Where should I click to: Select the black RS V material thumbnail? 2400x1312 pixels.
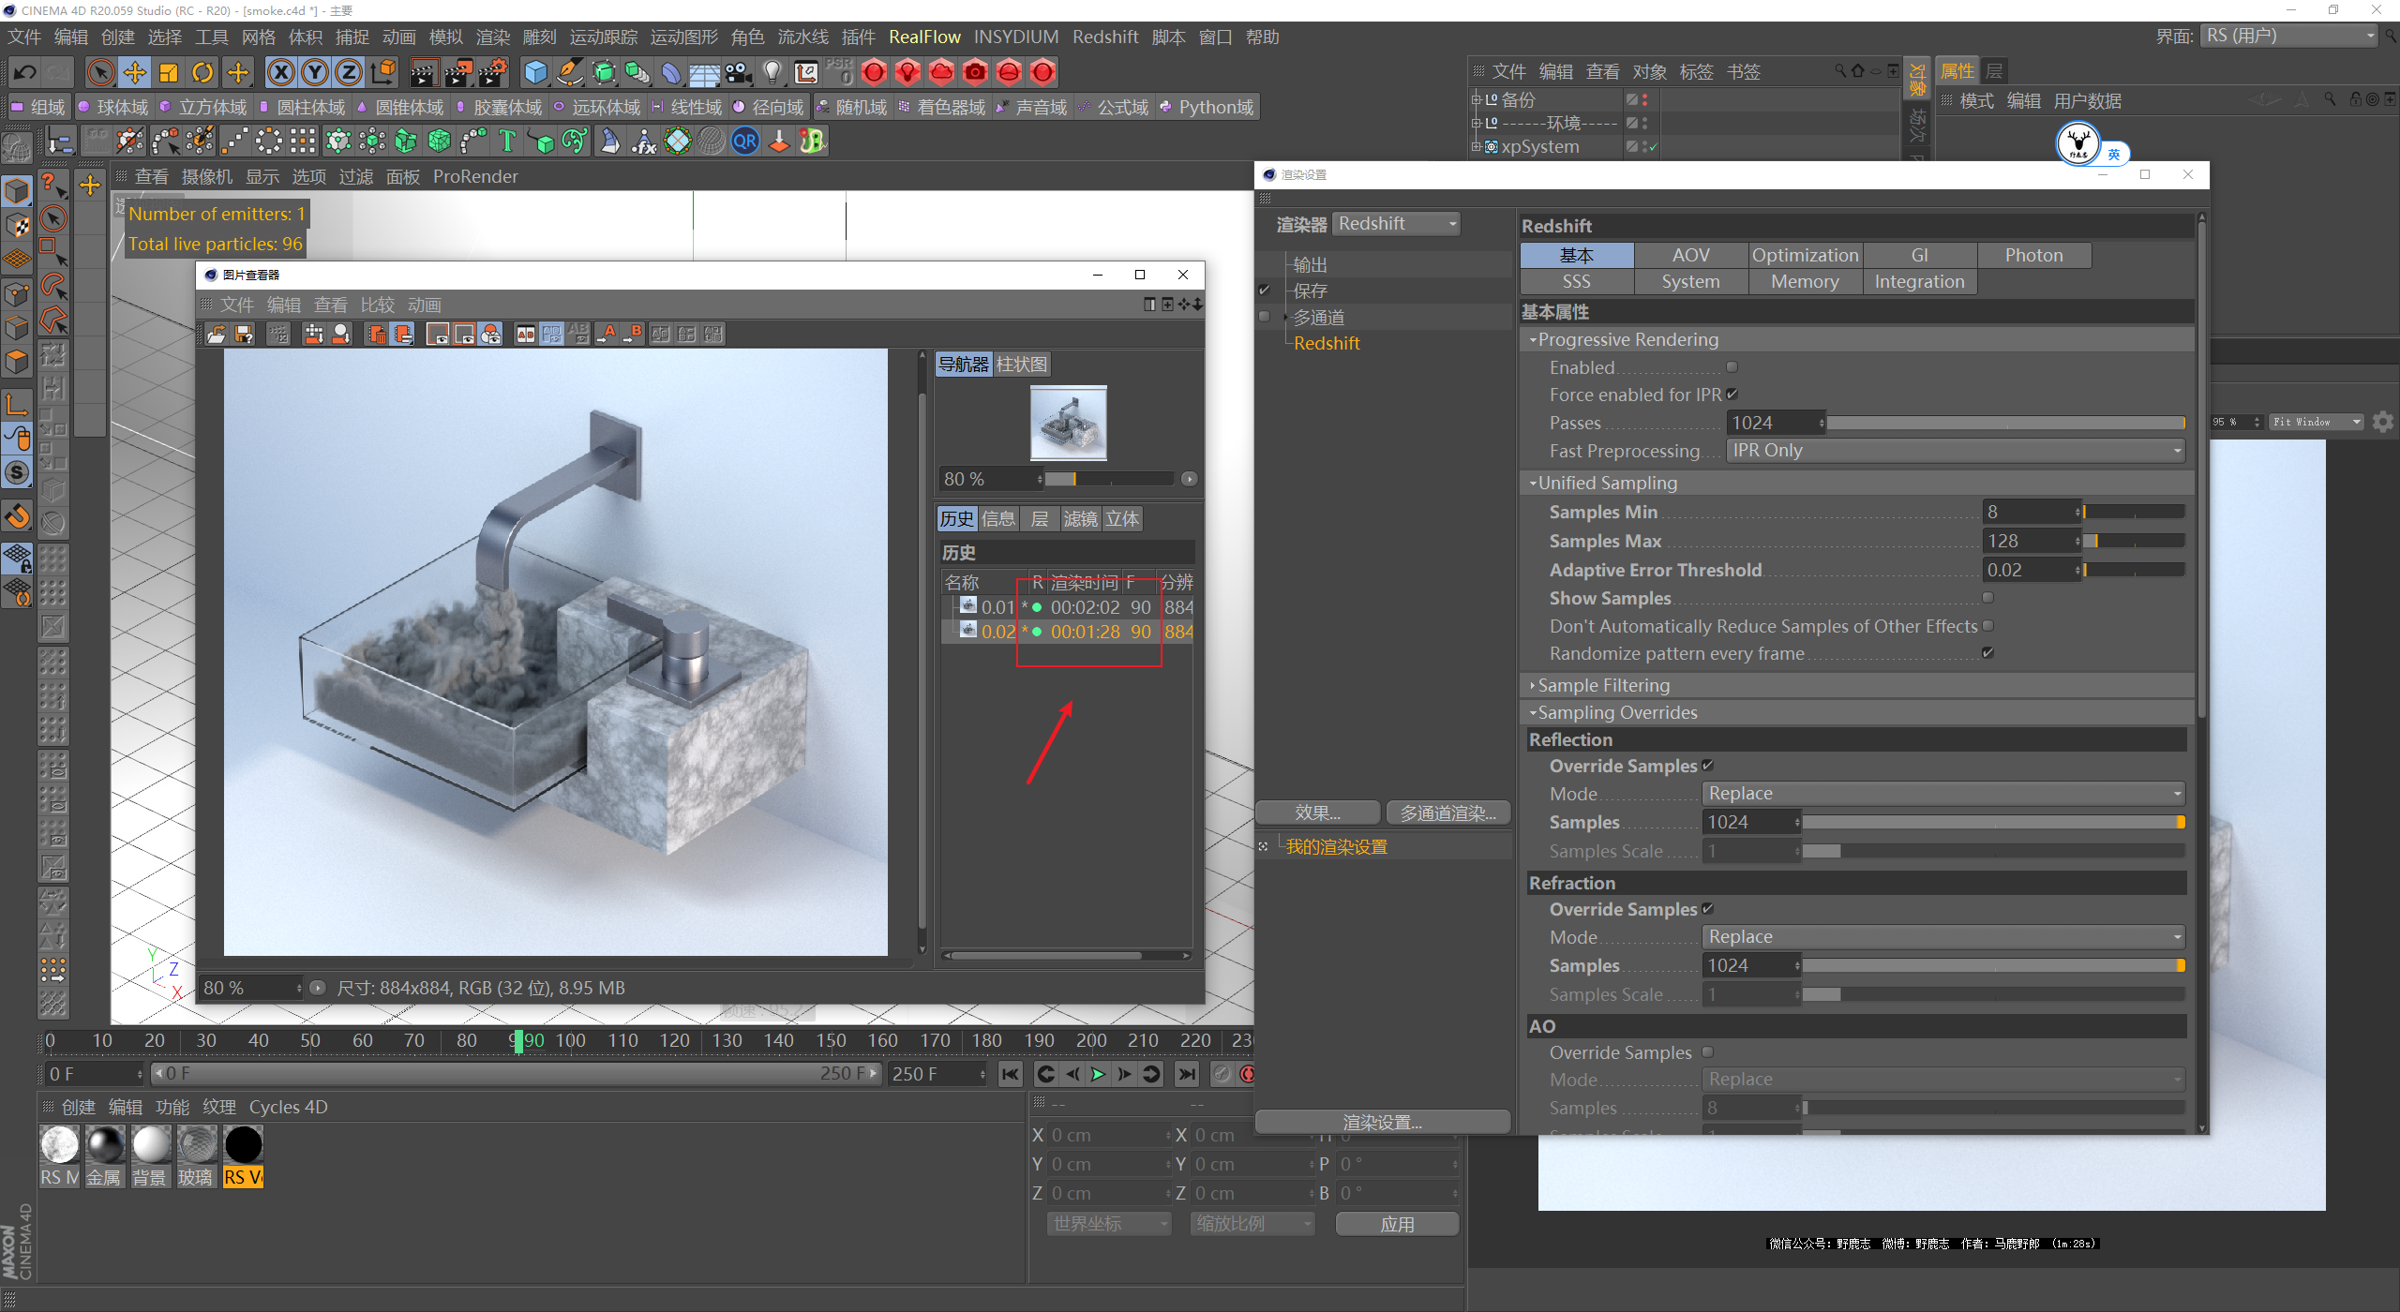pyautogui.click(x=244, y=1145)
